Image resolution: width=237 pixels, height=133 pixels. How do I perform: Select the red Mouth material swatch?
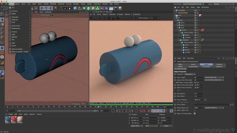[14, 119]
